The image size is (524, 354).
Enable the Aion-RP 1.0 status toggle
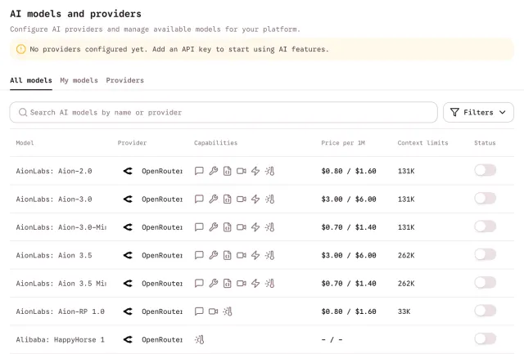(485, 311)
